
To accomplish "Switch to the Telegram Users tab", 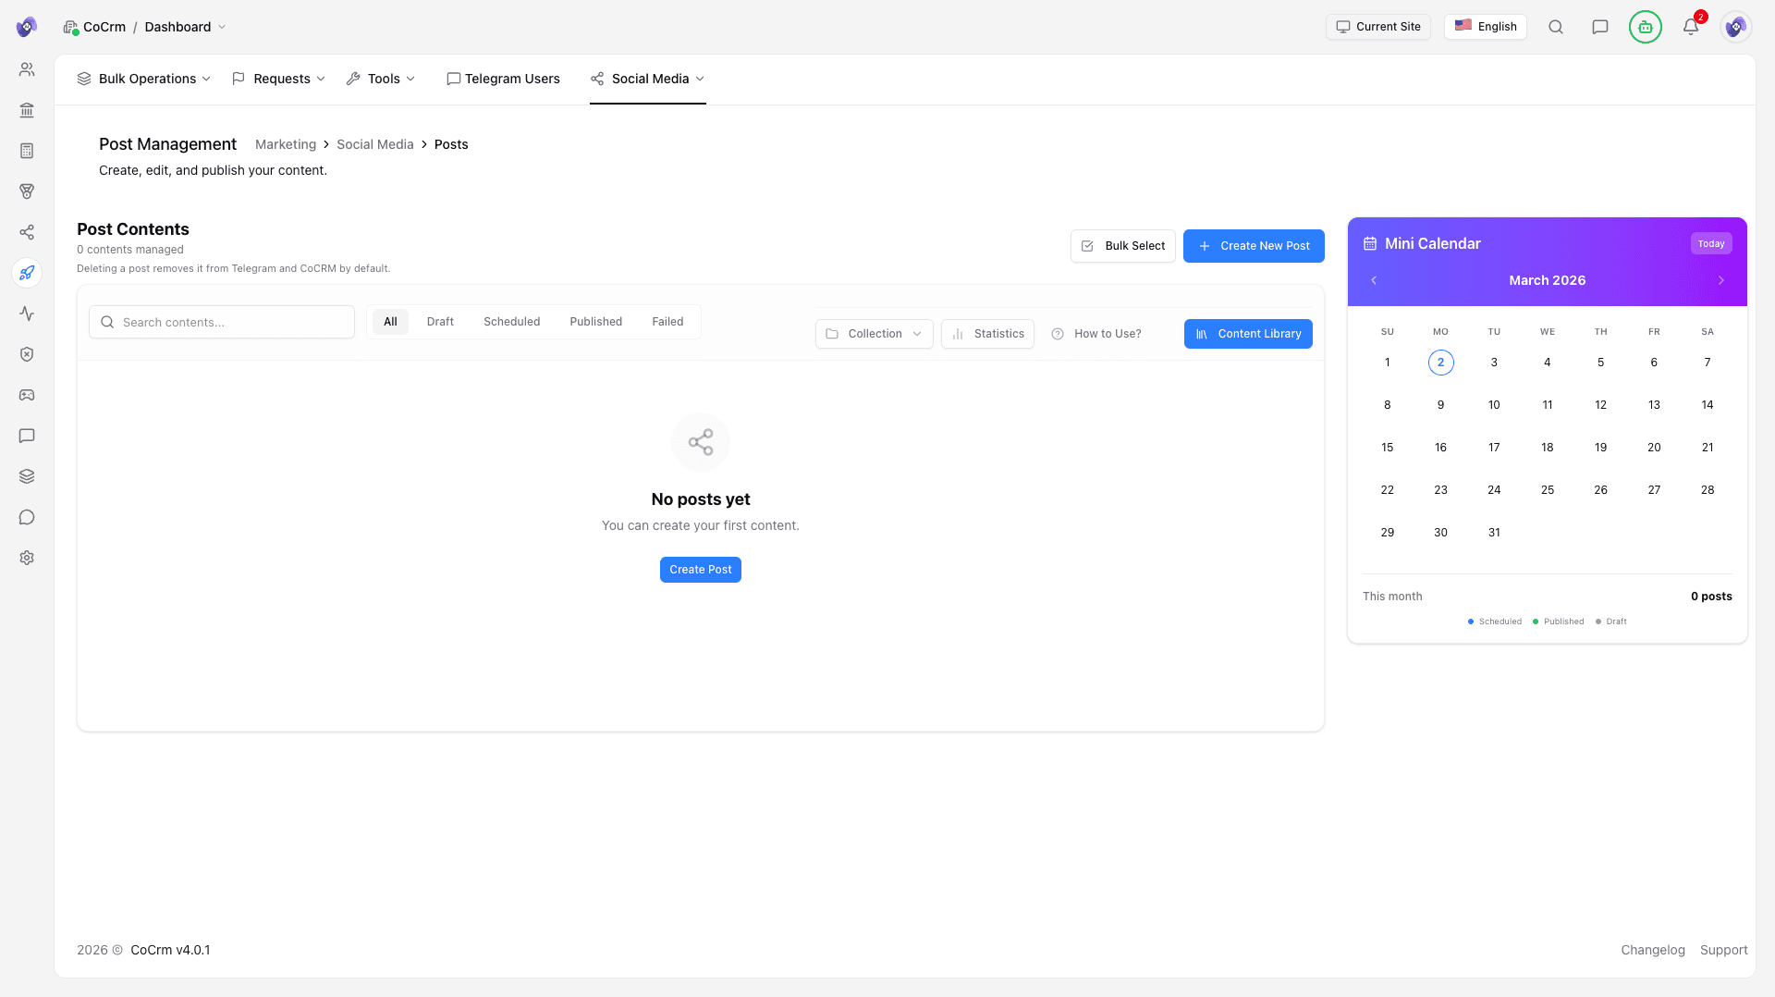I will [503, 79].
